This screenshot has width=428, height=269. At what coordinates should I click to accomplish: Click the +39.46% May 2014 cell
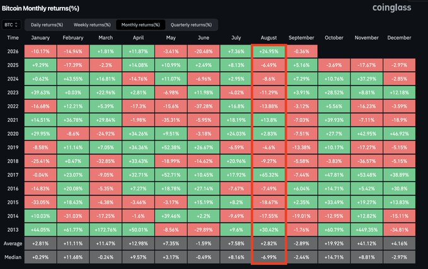(171, 216)
